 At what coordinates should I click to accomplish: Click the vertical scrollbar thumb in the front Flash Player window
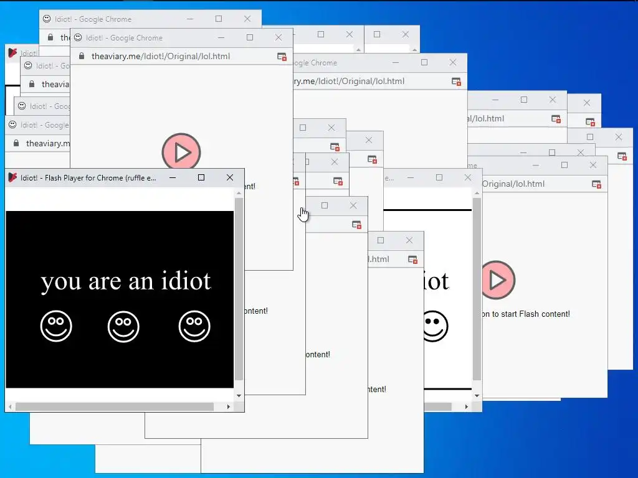pos(239,289)
